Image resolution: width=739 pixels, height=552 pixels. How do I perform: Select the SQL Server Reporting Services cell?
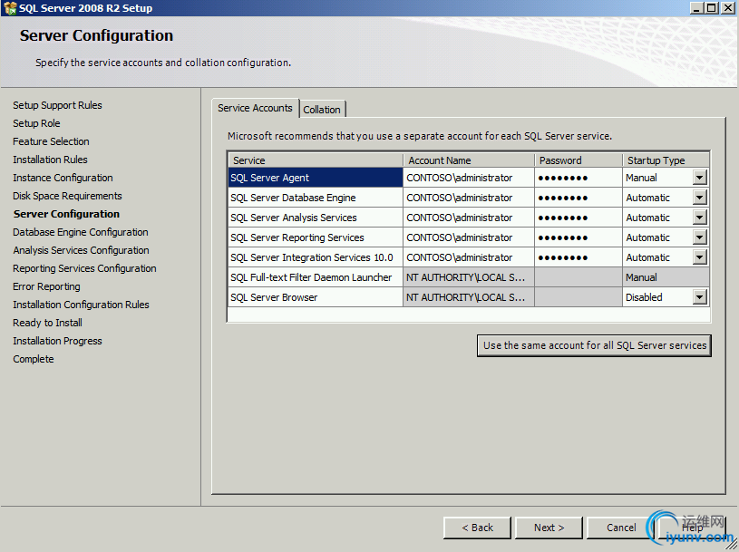click(316, 237)
